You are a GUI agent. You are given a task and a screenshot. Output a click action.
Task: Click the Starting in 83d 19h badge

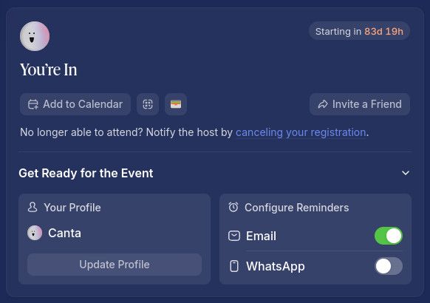tap(359, 31)
